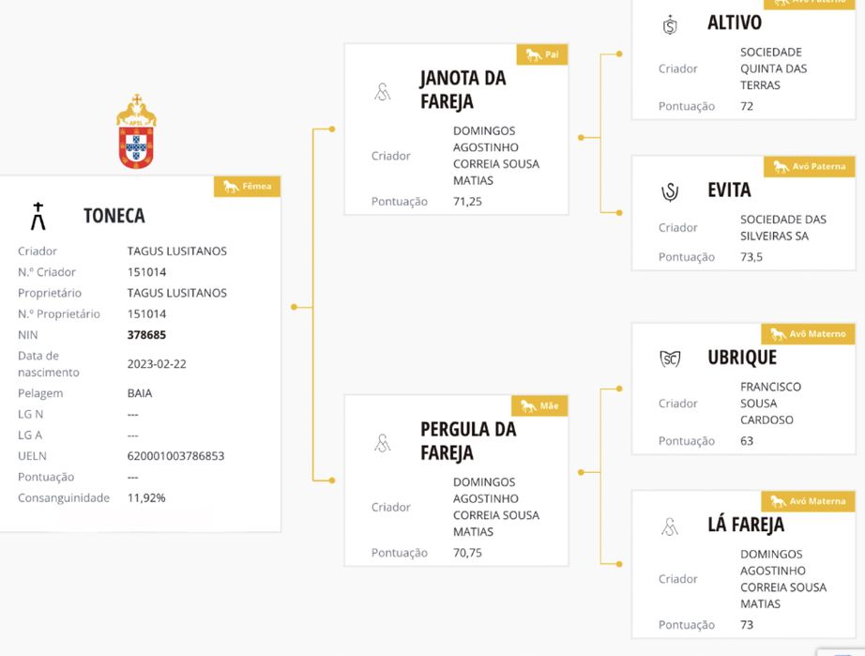Open ALTIVO grandfather record
The width and height of the screenshot is (865, 656).
(x=734, y=23)
